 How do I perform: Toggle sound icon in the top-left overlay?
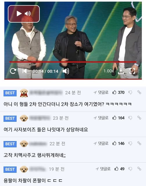(28, 14)
